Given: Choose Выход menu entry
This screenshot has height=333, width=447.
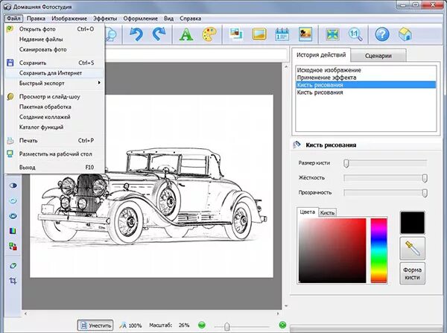Looking at the screenshot, I should point(54,168).
